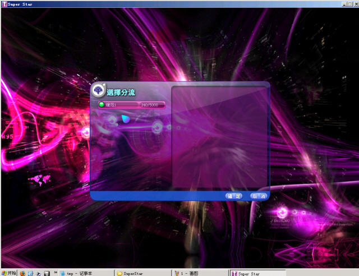Click the Super Star taskbar button
Image resolution: width=359 pixels, height=276 pixels.
coord(258,273)
